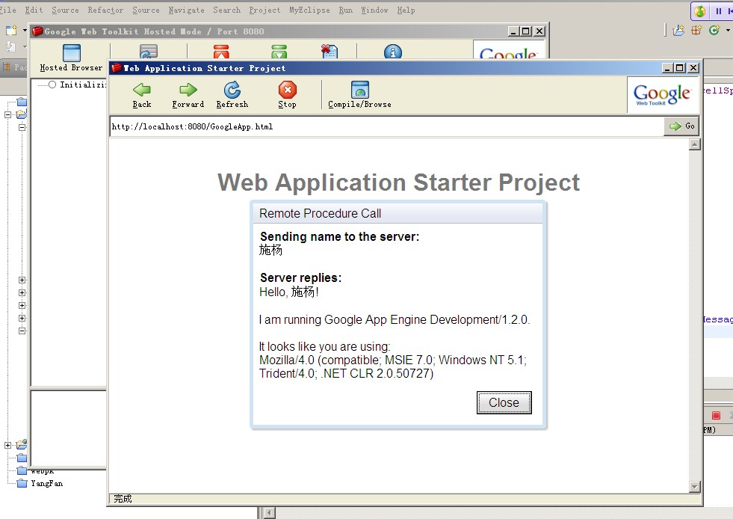Click the green expand-all icon in Hosted Mode toolbar
This screenshot has width=733, height=519.
[279, 52]
